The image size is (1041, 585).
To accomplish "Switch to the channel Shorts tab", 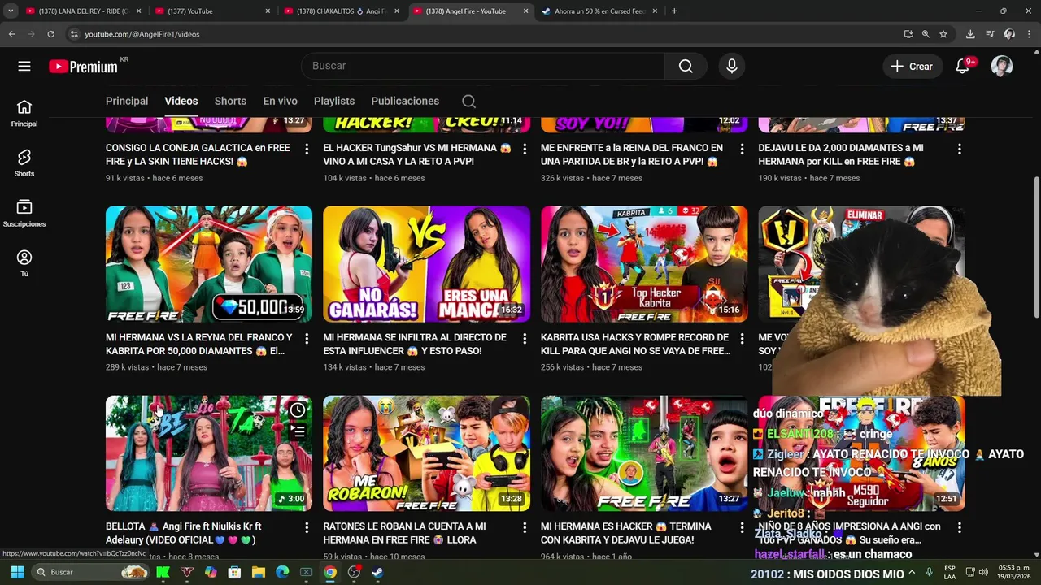I will click(230, 101).
